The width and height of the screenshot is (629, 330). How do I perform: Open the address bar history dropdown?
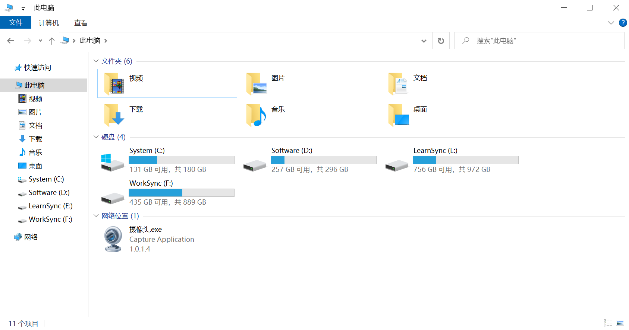coord(424,41)
